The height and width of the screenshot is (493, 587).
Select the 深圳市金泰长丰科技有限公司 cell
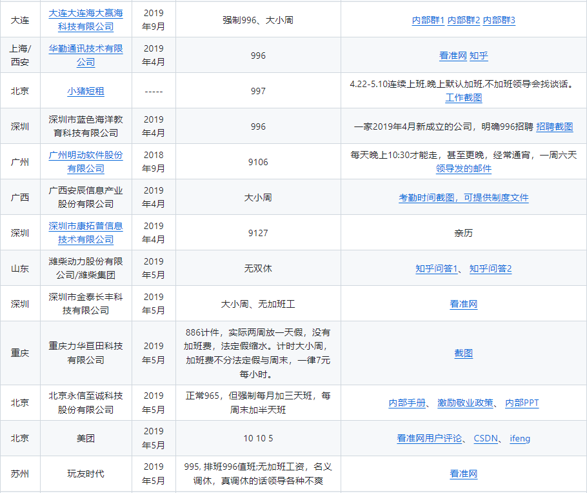[86, 303]
